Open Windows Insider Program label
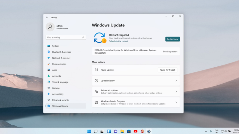This screenshot has width=239, height=134. (x=113, y=101)
